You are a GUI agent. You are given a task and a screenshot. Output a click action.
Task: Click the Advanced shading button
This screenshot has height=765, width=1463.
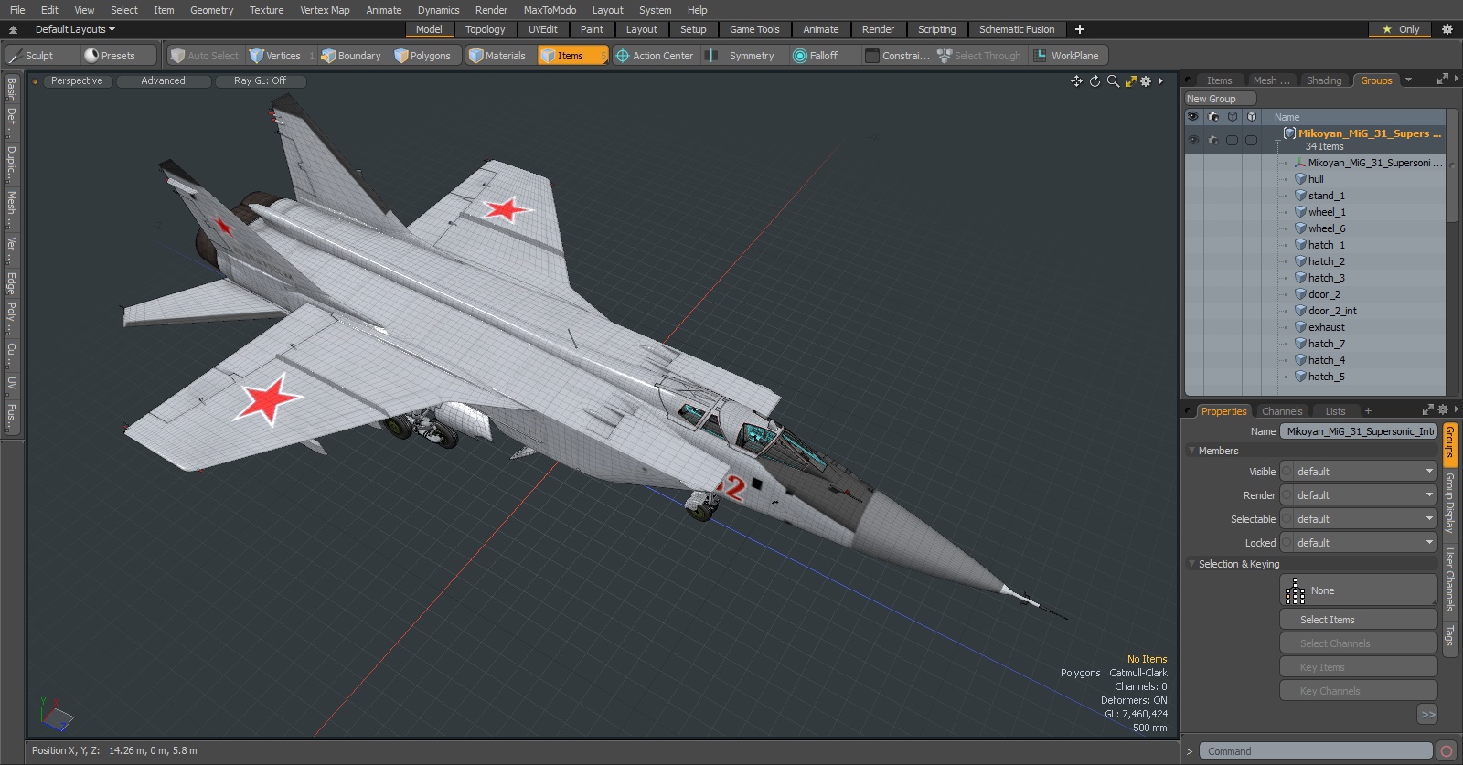163,81
